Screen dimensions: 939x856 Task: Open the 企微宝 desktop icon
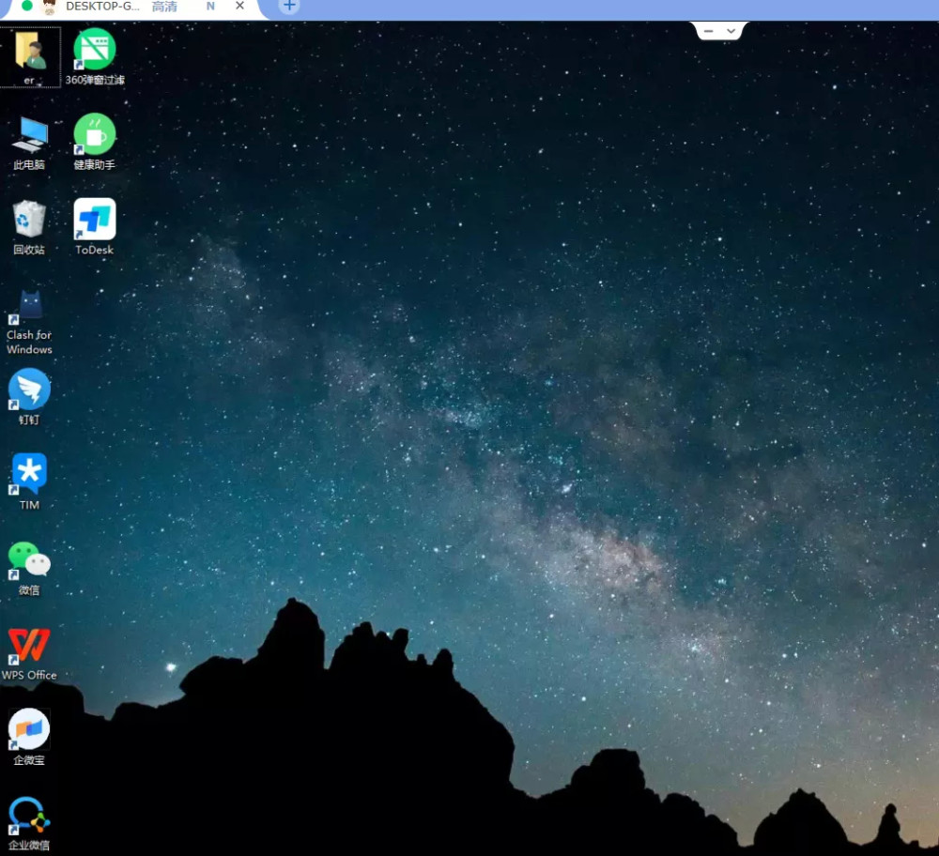click(29, 729)
